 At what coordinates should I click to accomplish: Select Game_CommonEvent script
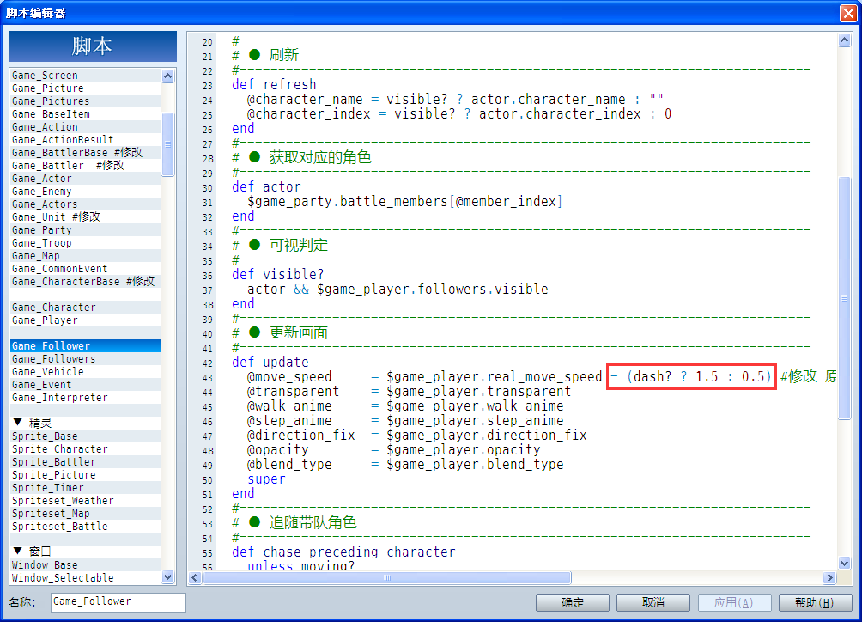point(85,268)
